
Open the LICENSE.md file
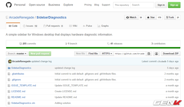(18, 91)
